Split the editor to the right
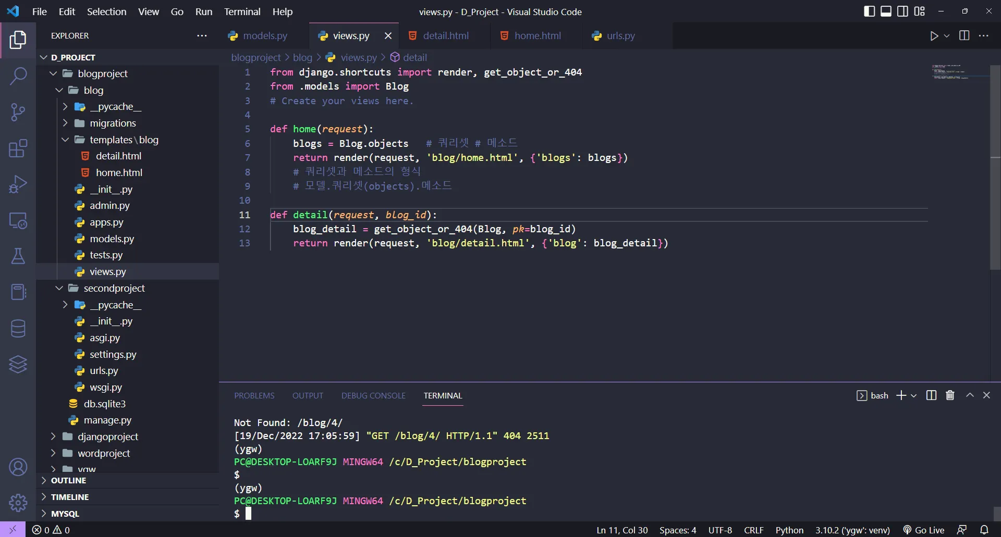 click(x=964, y=36)
